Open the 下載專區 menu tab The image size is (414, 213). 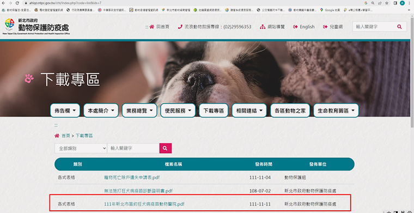(214, 111)
